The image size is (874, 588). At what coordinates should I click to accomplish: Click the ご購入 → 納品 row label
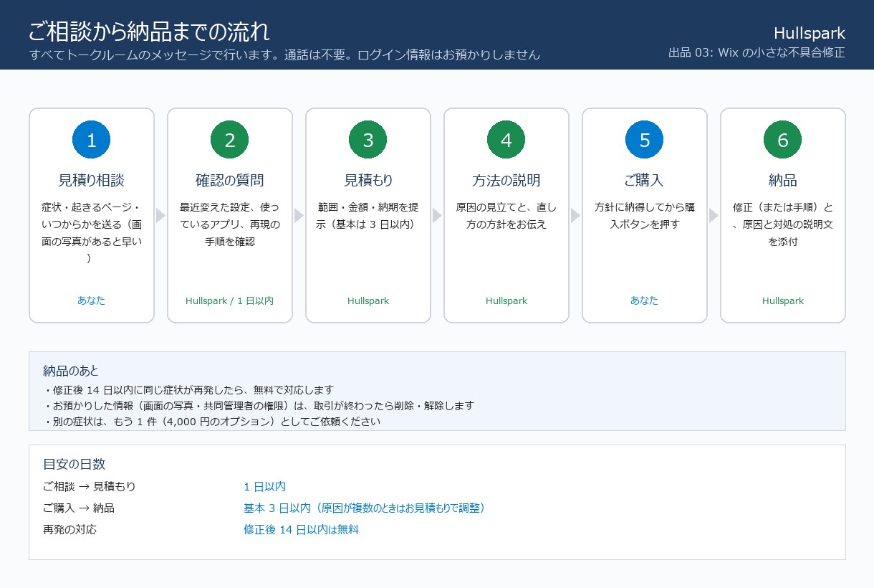coord(79,508)
